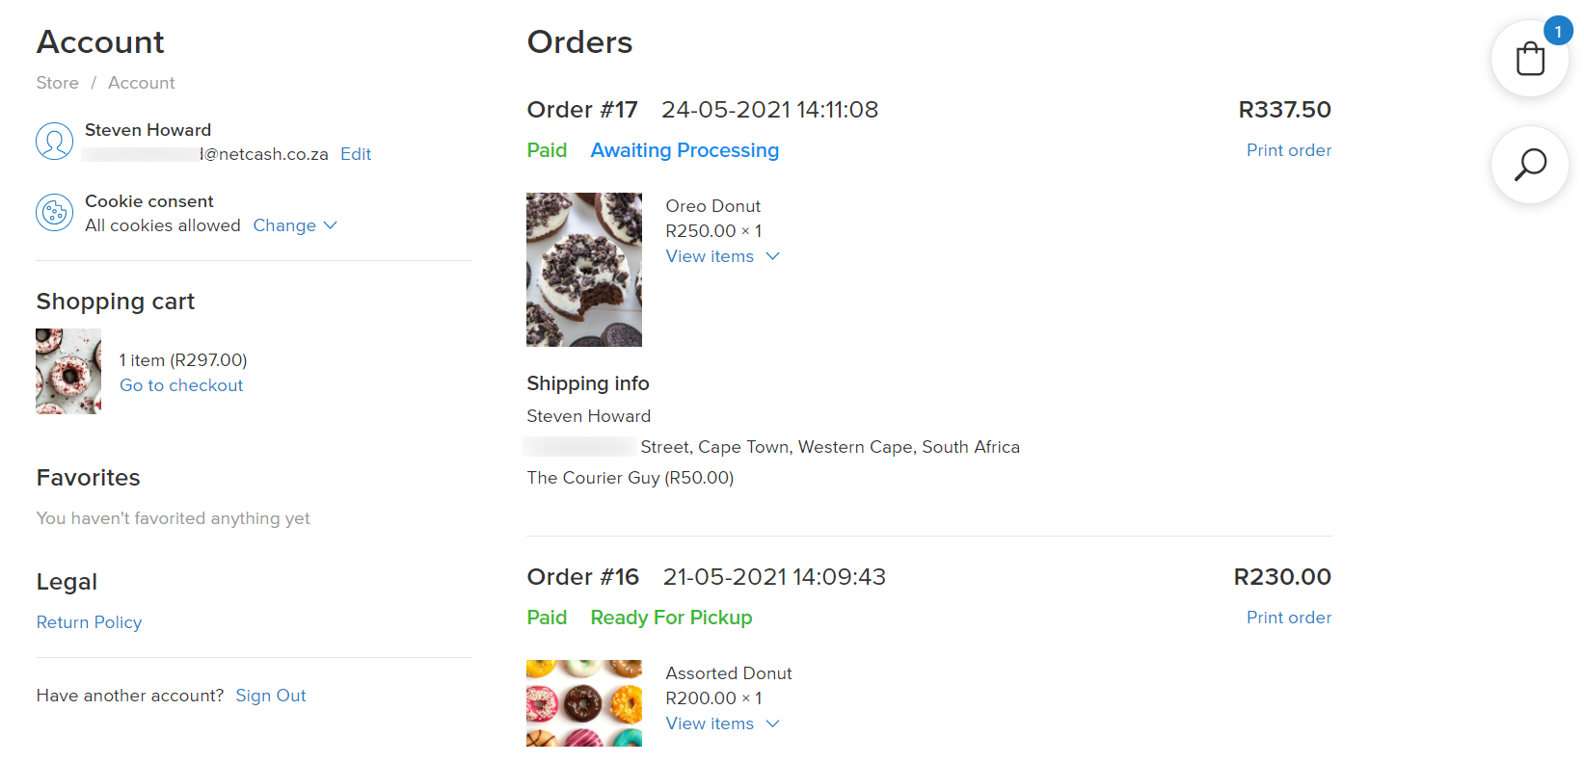Click the user profile avatar icon

55,142
